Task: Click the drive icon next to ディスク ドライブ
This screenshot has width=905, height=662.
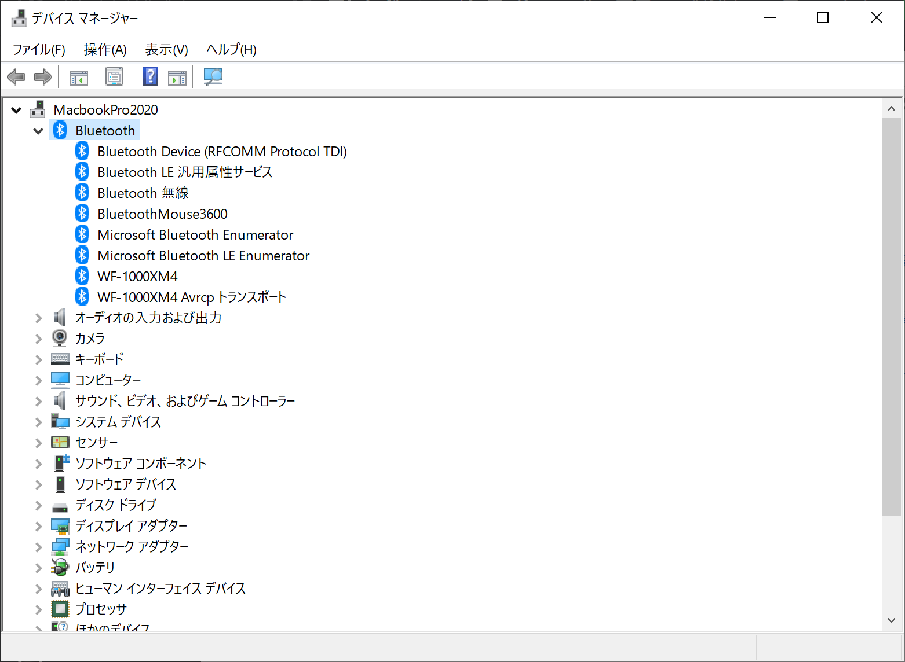Action: [60, 507]
